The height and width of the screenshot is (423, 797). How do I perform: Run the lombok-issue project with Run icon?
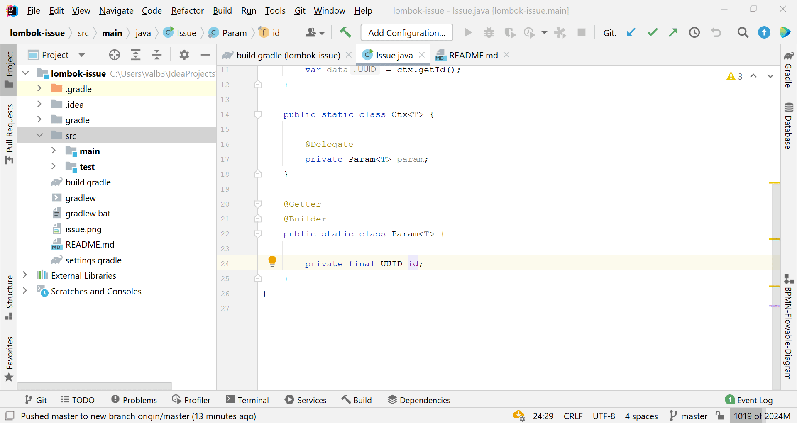tap(468, 33)
